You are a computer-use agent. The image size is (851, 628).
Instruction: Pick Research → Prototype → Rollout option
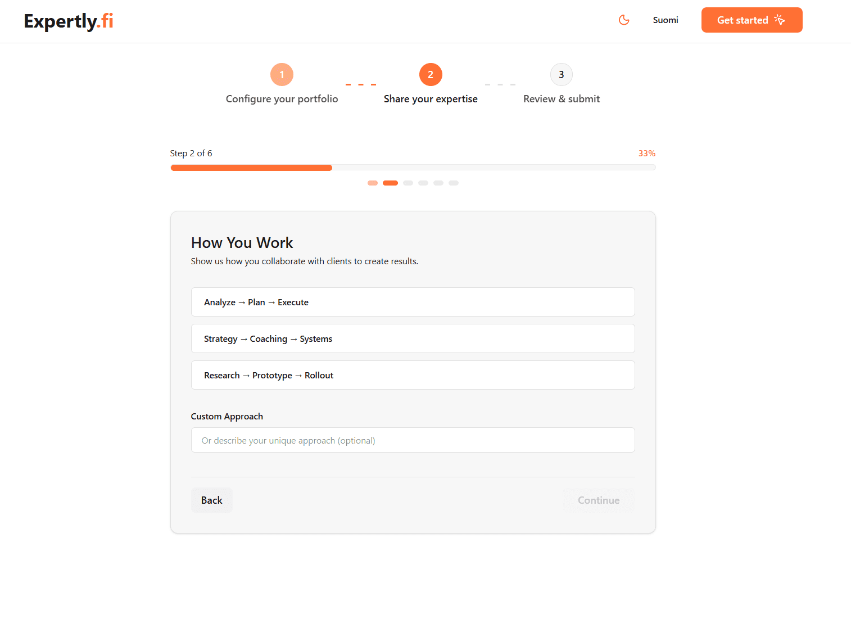click(x=413, y=375)
